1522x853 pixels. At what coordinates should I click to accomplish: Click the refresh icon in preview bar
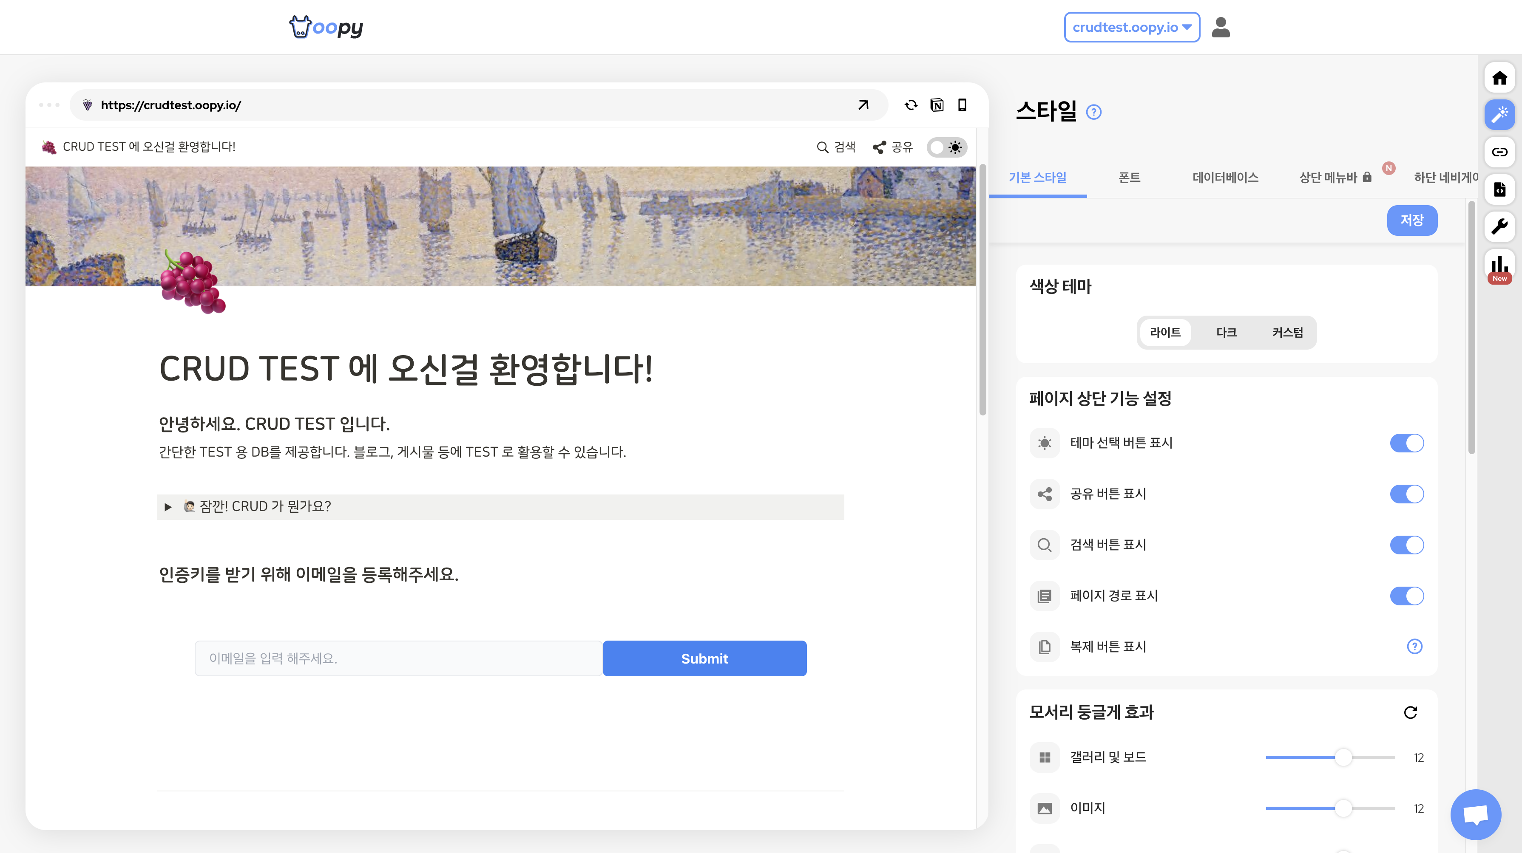tap(911, 105)
